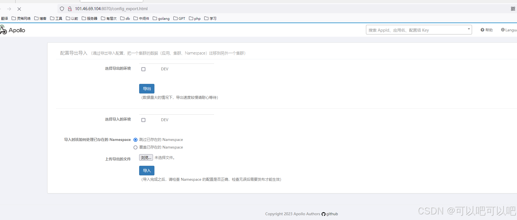Click the QR code icon in address bar
Screen dimensions: 517x220
[513, 9]
